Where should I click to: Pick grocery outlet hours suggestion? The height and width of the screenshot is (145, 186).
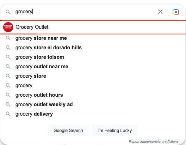(x=93, y=95)
